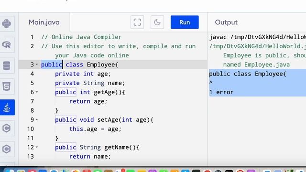
Task: Click 'public class Employee{' in output panel
Action: click(248, 74)
